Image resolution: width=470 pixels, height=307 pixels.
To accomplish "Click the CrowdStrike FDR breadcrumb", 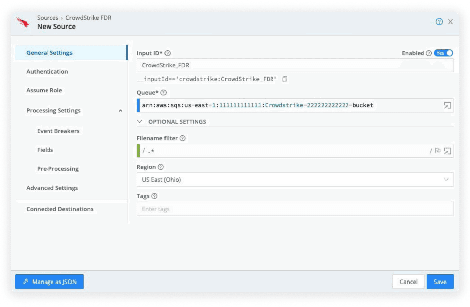I will 89,18.
